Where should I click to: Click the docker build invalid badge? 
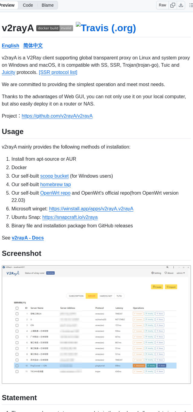click(55, 28)
